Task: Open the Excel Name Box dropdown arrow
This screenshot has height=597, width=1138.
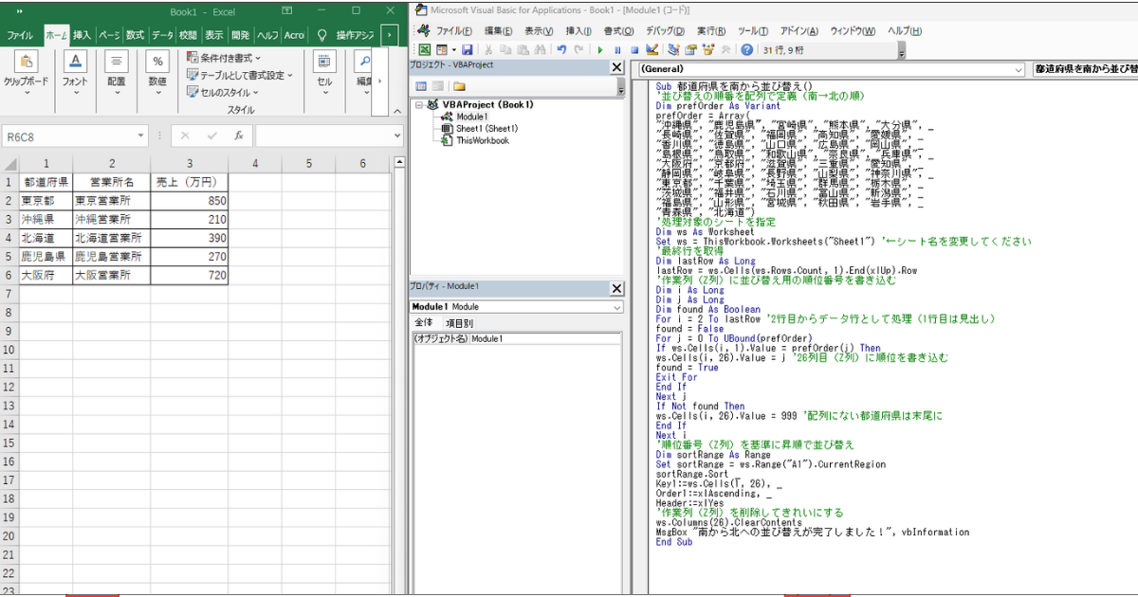Action: (x=140, y=136)
